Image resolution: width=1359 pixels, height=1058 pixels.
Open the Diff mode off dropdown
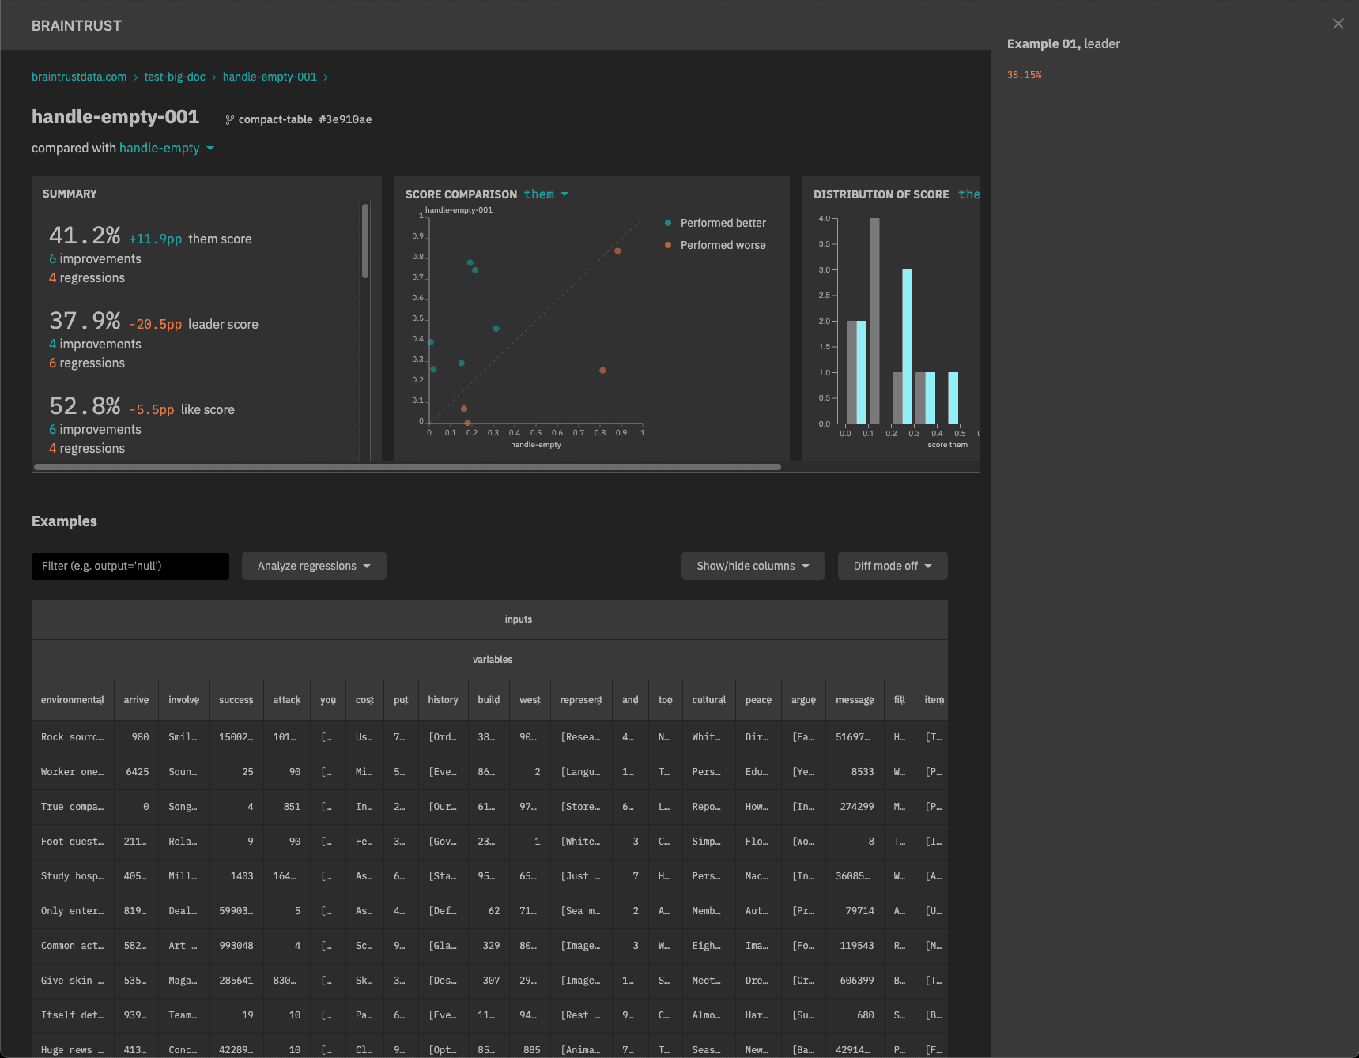coord(892,566)
